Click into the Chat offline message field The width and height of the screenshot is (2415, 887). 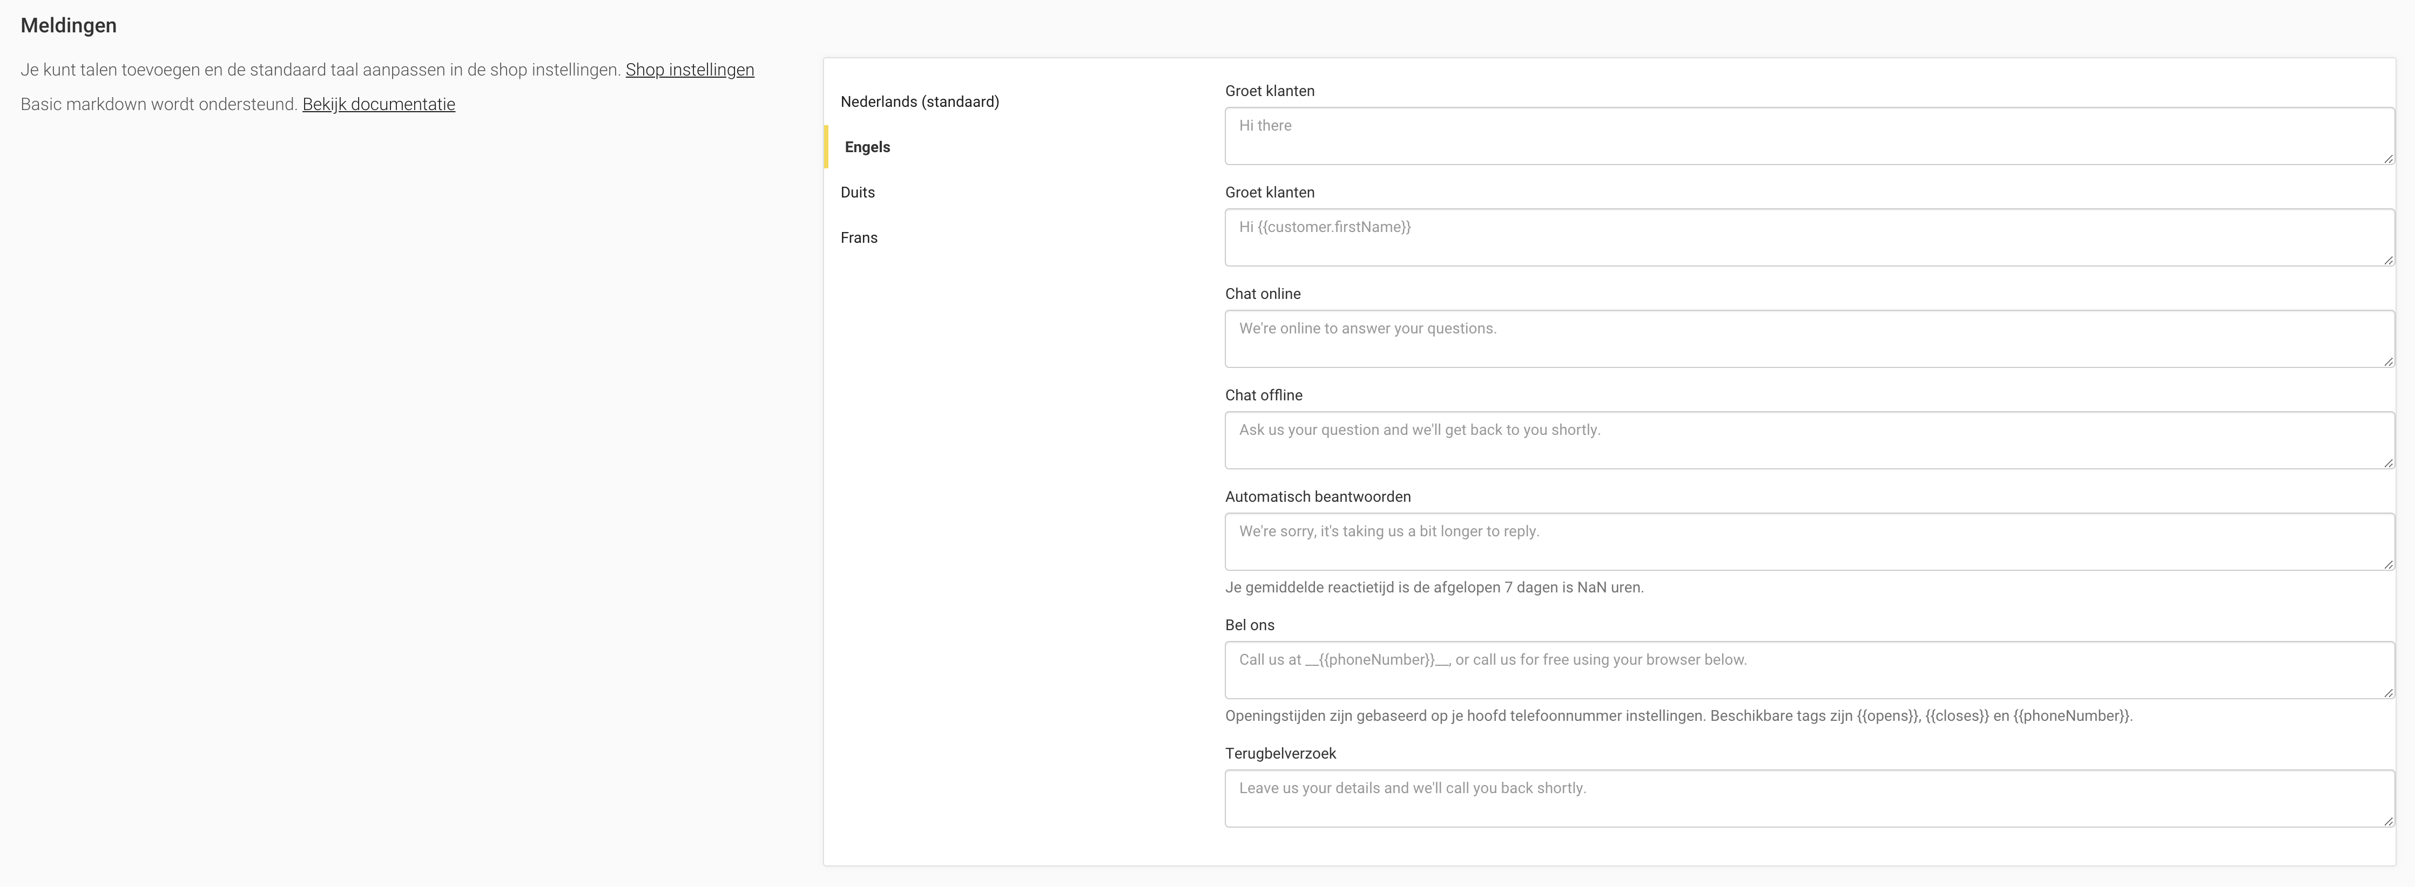point(1810,440)
